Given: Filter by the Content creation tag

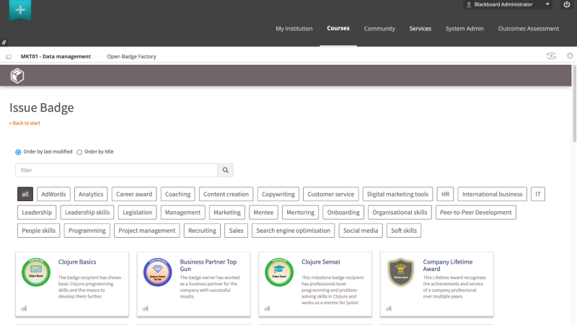Looking at the screenshot, I should pyautogui.click(x=226, y=194).
